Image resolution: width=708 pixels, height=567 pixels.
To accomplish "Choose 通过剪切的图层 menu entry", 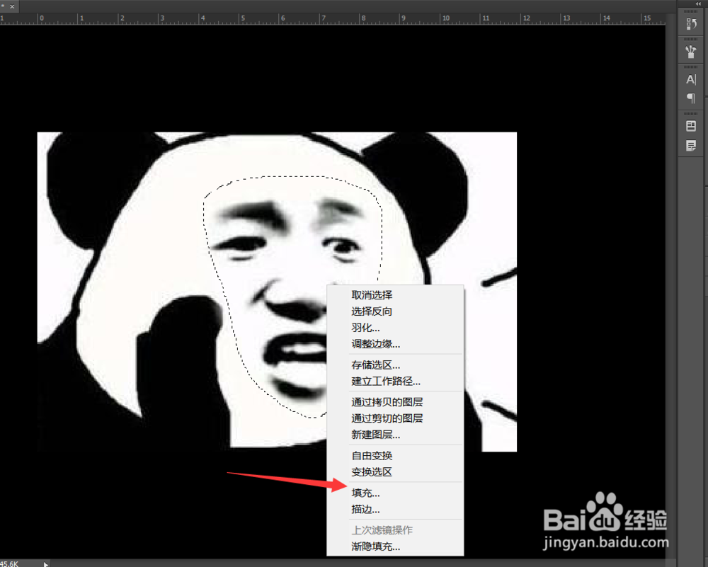I will (x=395, y=418).
